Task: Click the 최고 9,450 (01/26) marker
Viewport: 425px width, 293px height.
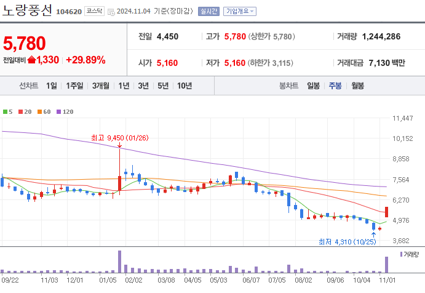Action: 120,138
